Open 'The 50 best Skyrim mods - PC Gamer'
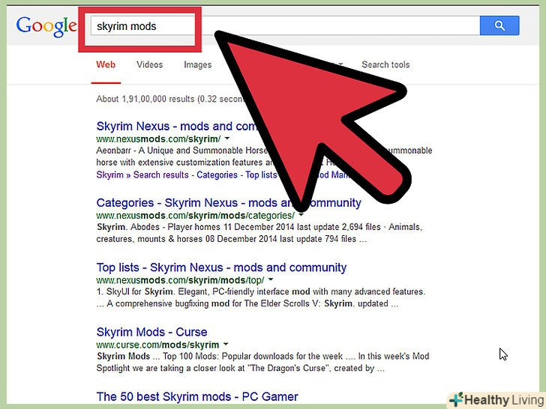This screenshot has height=409, width=546. 197,396
